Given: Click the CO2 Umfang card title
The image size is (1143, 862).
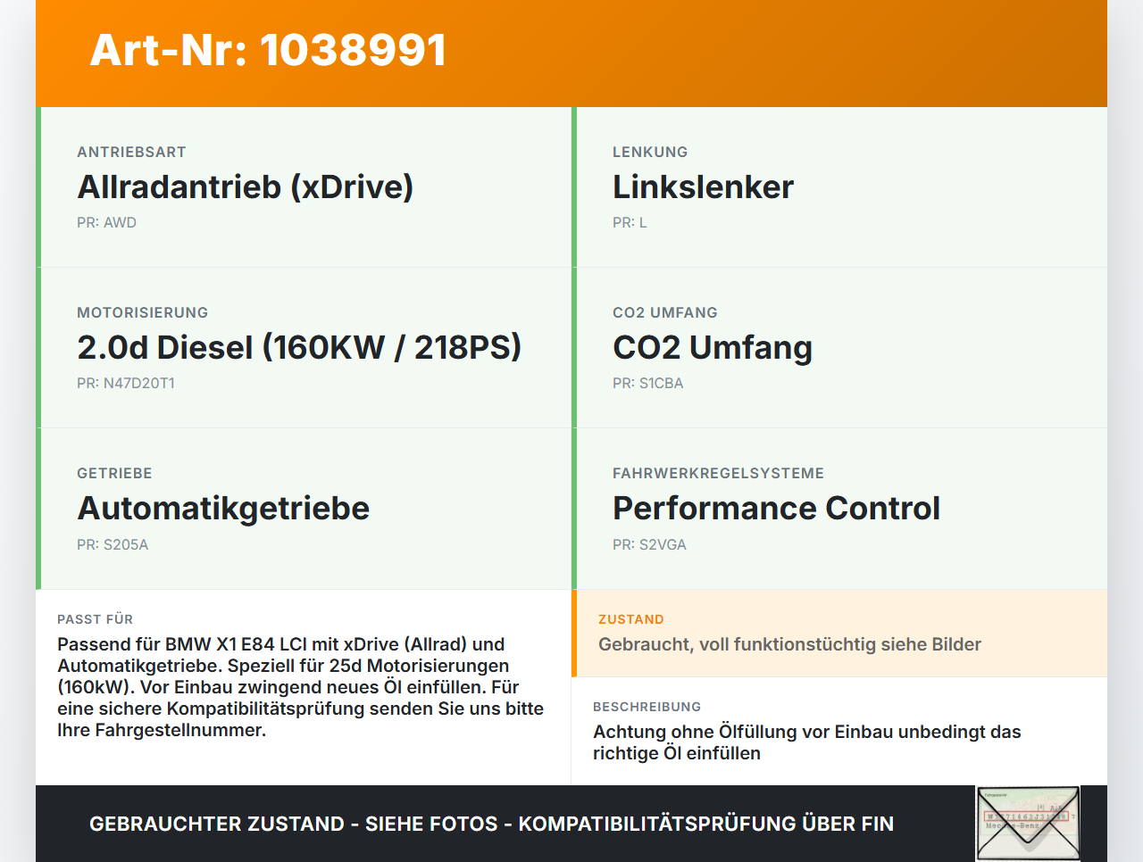Looking at the screenshot, I should 713,347.
